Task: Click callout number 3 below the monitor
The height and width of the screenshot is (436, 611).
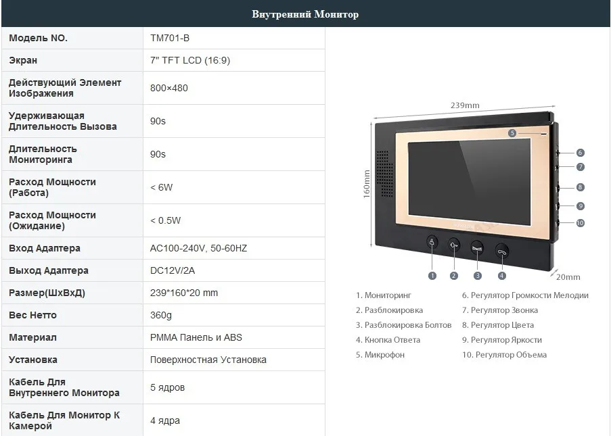Action: (x=477, y=276)
